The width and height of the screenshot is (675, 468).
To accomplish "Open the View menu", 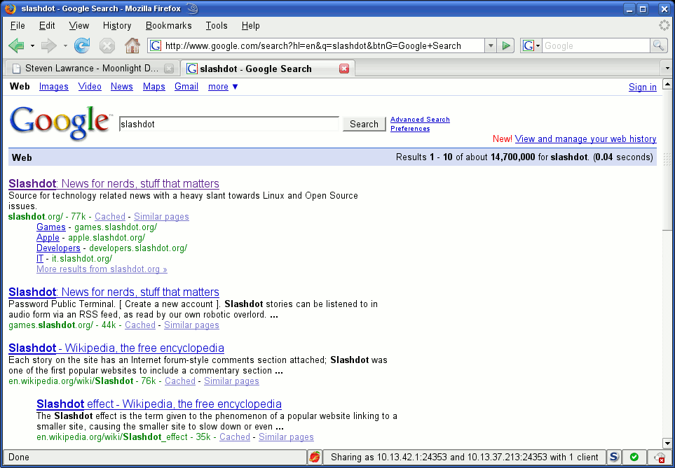I will tap(79, 26).
